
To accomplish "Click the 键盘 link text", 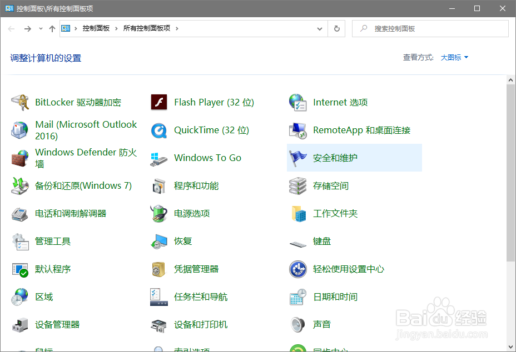I will pyautogui.click(x=322, y=242).
